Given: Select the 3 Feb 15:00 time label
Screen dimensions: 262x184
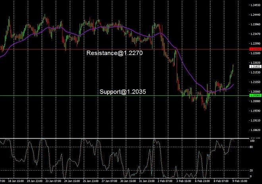Looking at the screenshot, I should pos(184,181).
